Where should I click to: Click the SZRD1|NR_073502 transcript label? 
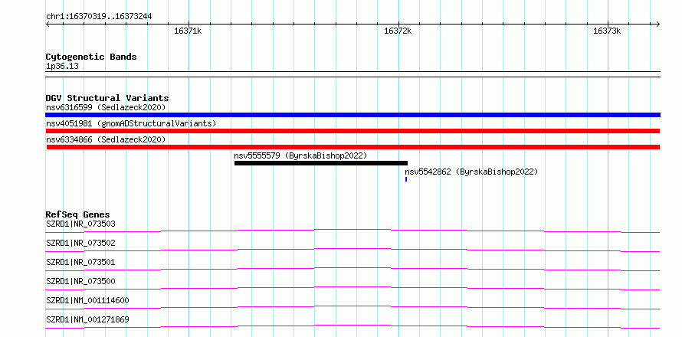point(80,243)
